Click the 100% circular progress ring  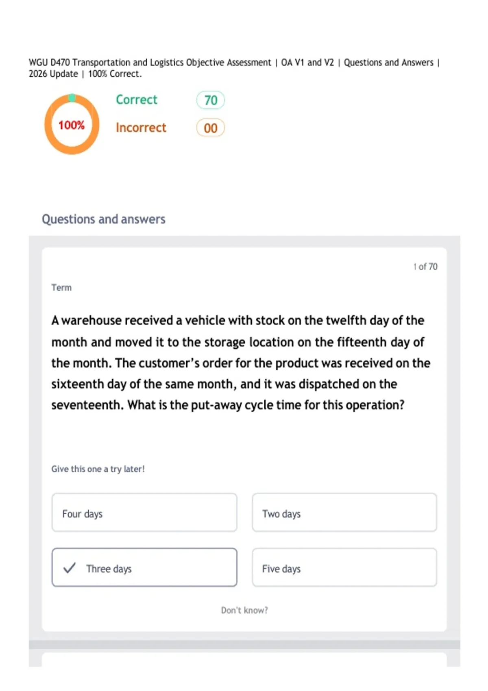click(72, 124)
